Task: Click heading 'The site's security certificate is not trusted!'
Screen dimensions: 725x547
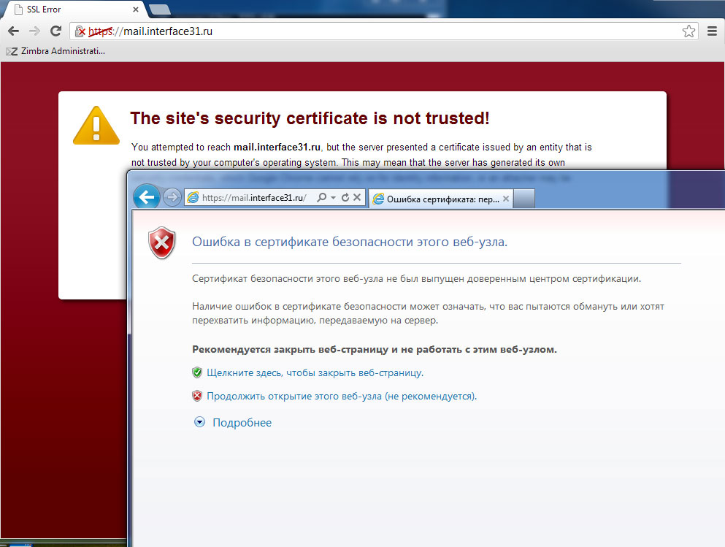Action: [x=310, y=118]
